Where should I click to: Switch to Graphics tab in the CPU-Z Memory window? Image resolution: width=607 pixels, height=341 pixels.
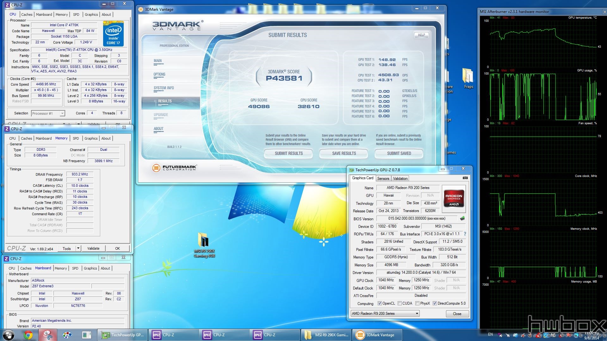pyautogui.click(x=91, y=138)
